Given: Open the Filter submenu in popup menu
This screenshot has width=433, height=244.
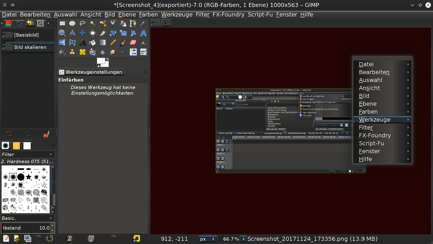Looking at the screenshot, I should point(382,127).
